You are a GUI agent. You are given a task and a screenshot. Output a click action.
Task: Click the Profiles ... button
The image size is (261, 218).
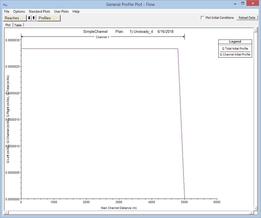pyautogui.click(x=48, y=18)
